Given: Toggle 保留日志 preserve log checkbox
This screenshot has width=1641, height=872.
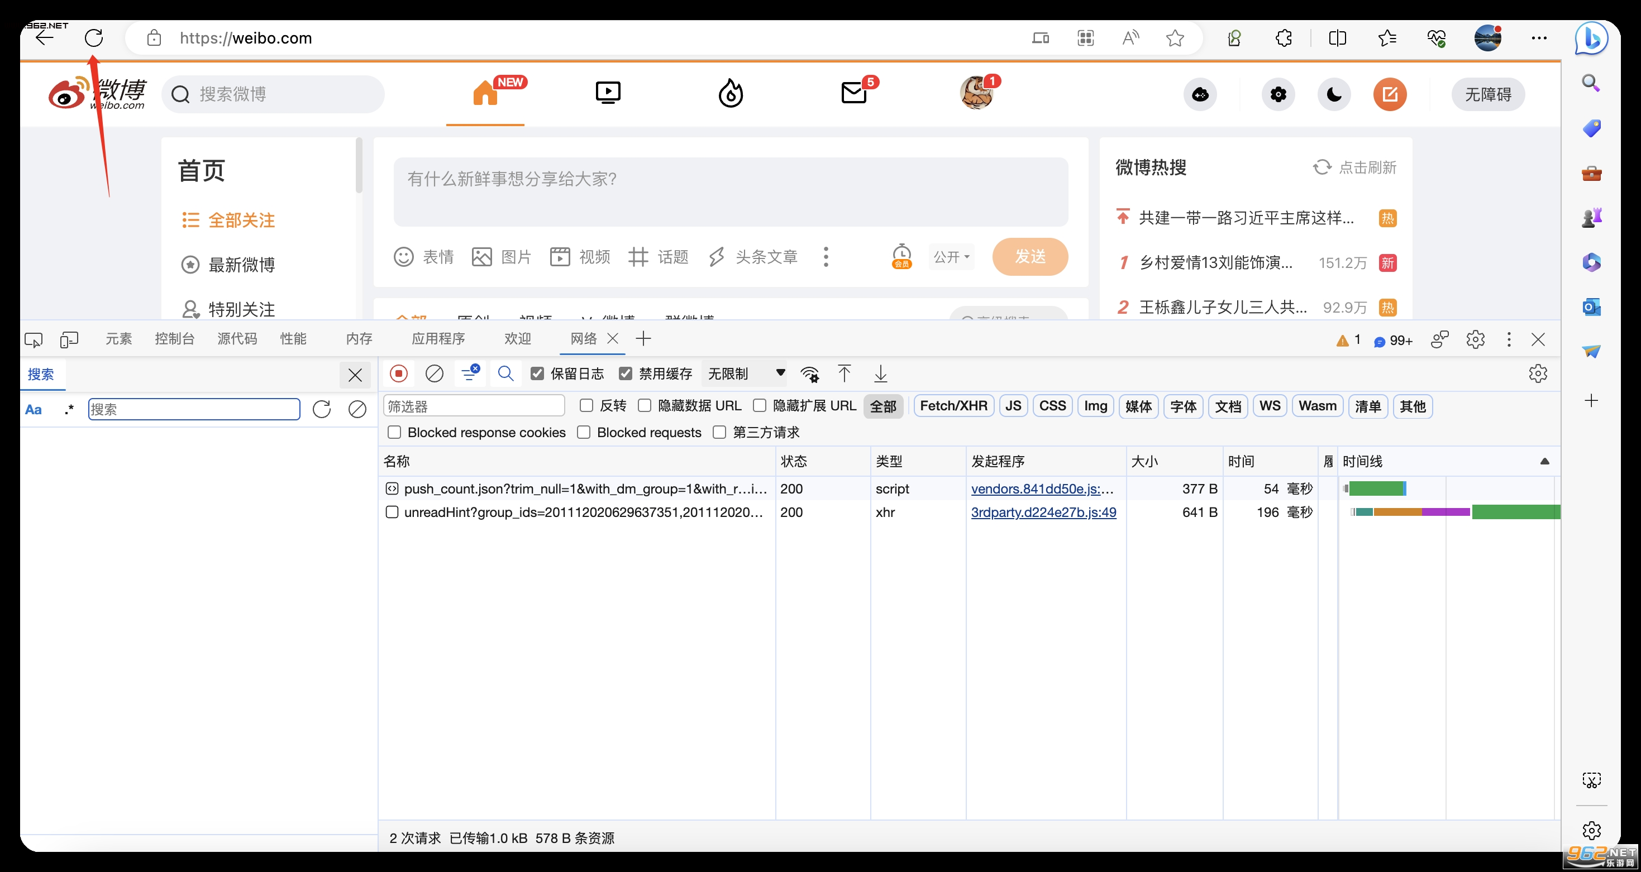Looking at the screenshot, I should (537, 373).
